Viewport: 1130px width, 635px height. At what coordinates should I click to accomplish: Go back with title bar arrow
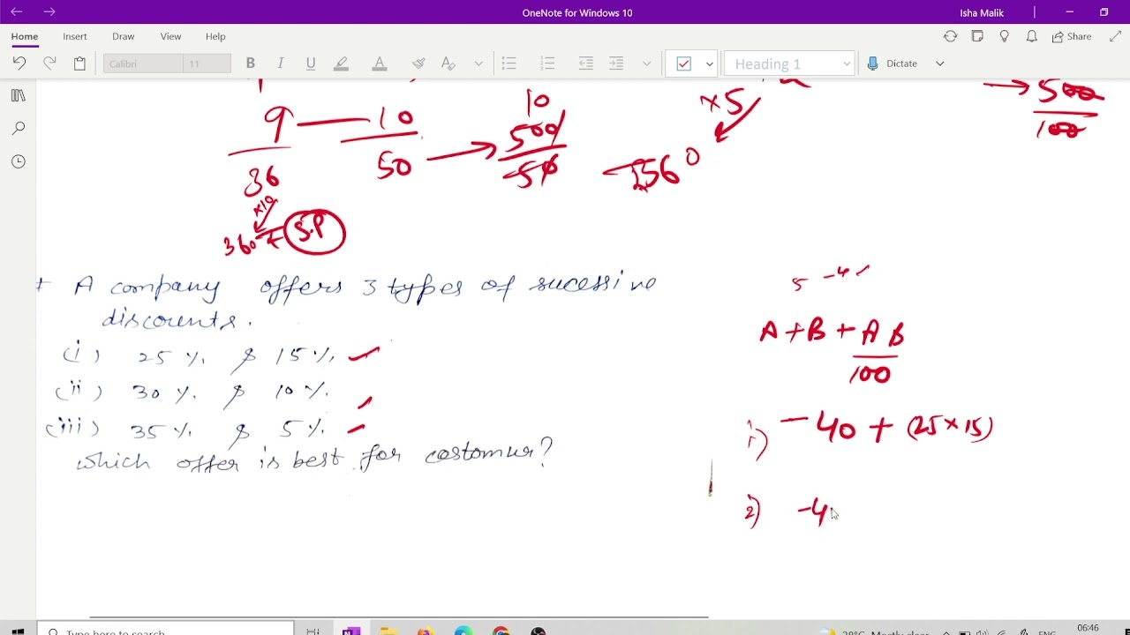pos(16,11)
